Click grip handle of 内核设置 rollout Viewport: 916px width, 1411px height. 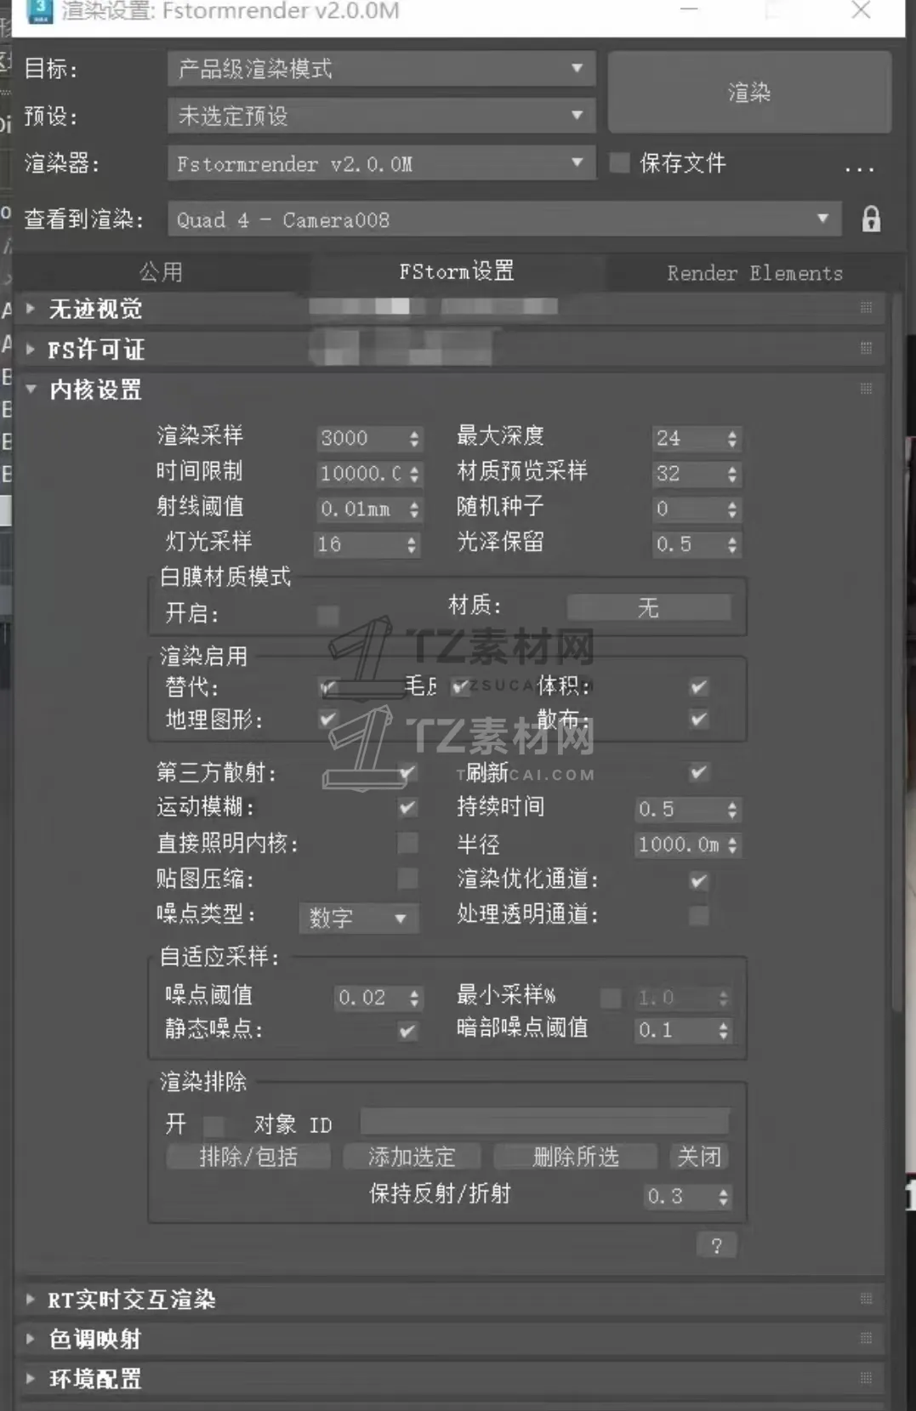pos(866,389)
